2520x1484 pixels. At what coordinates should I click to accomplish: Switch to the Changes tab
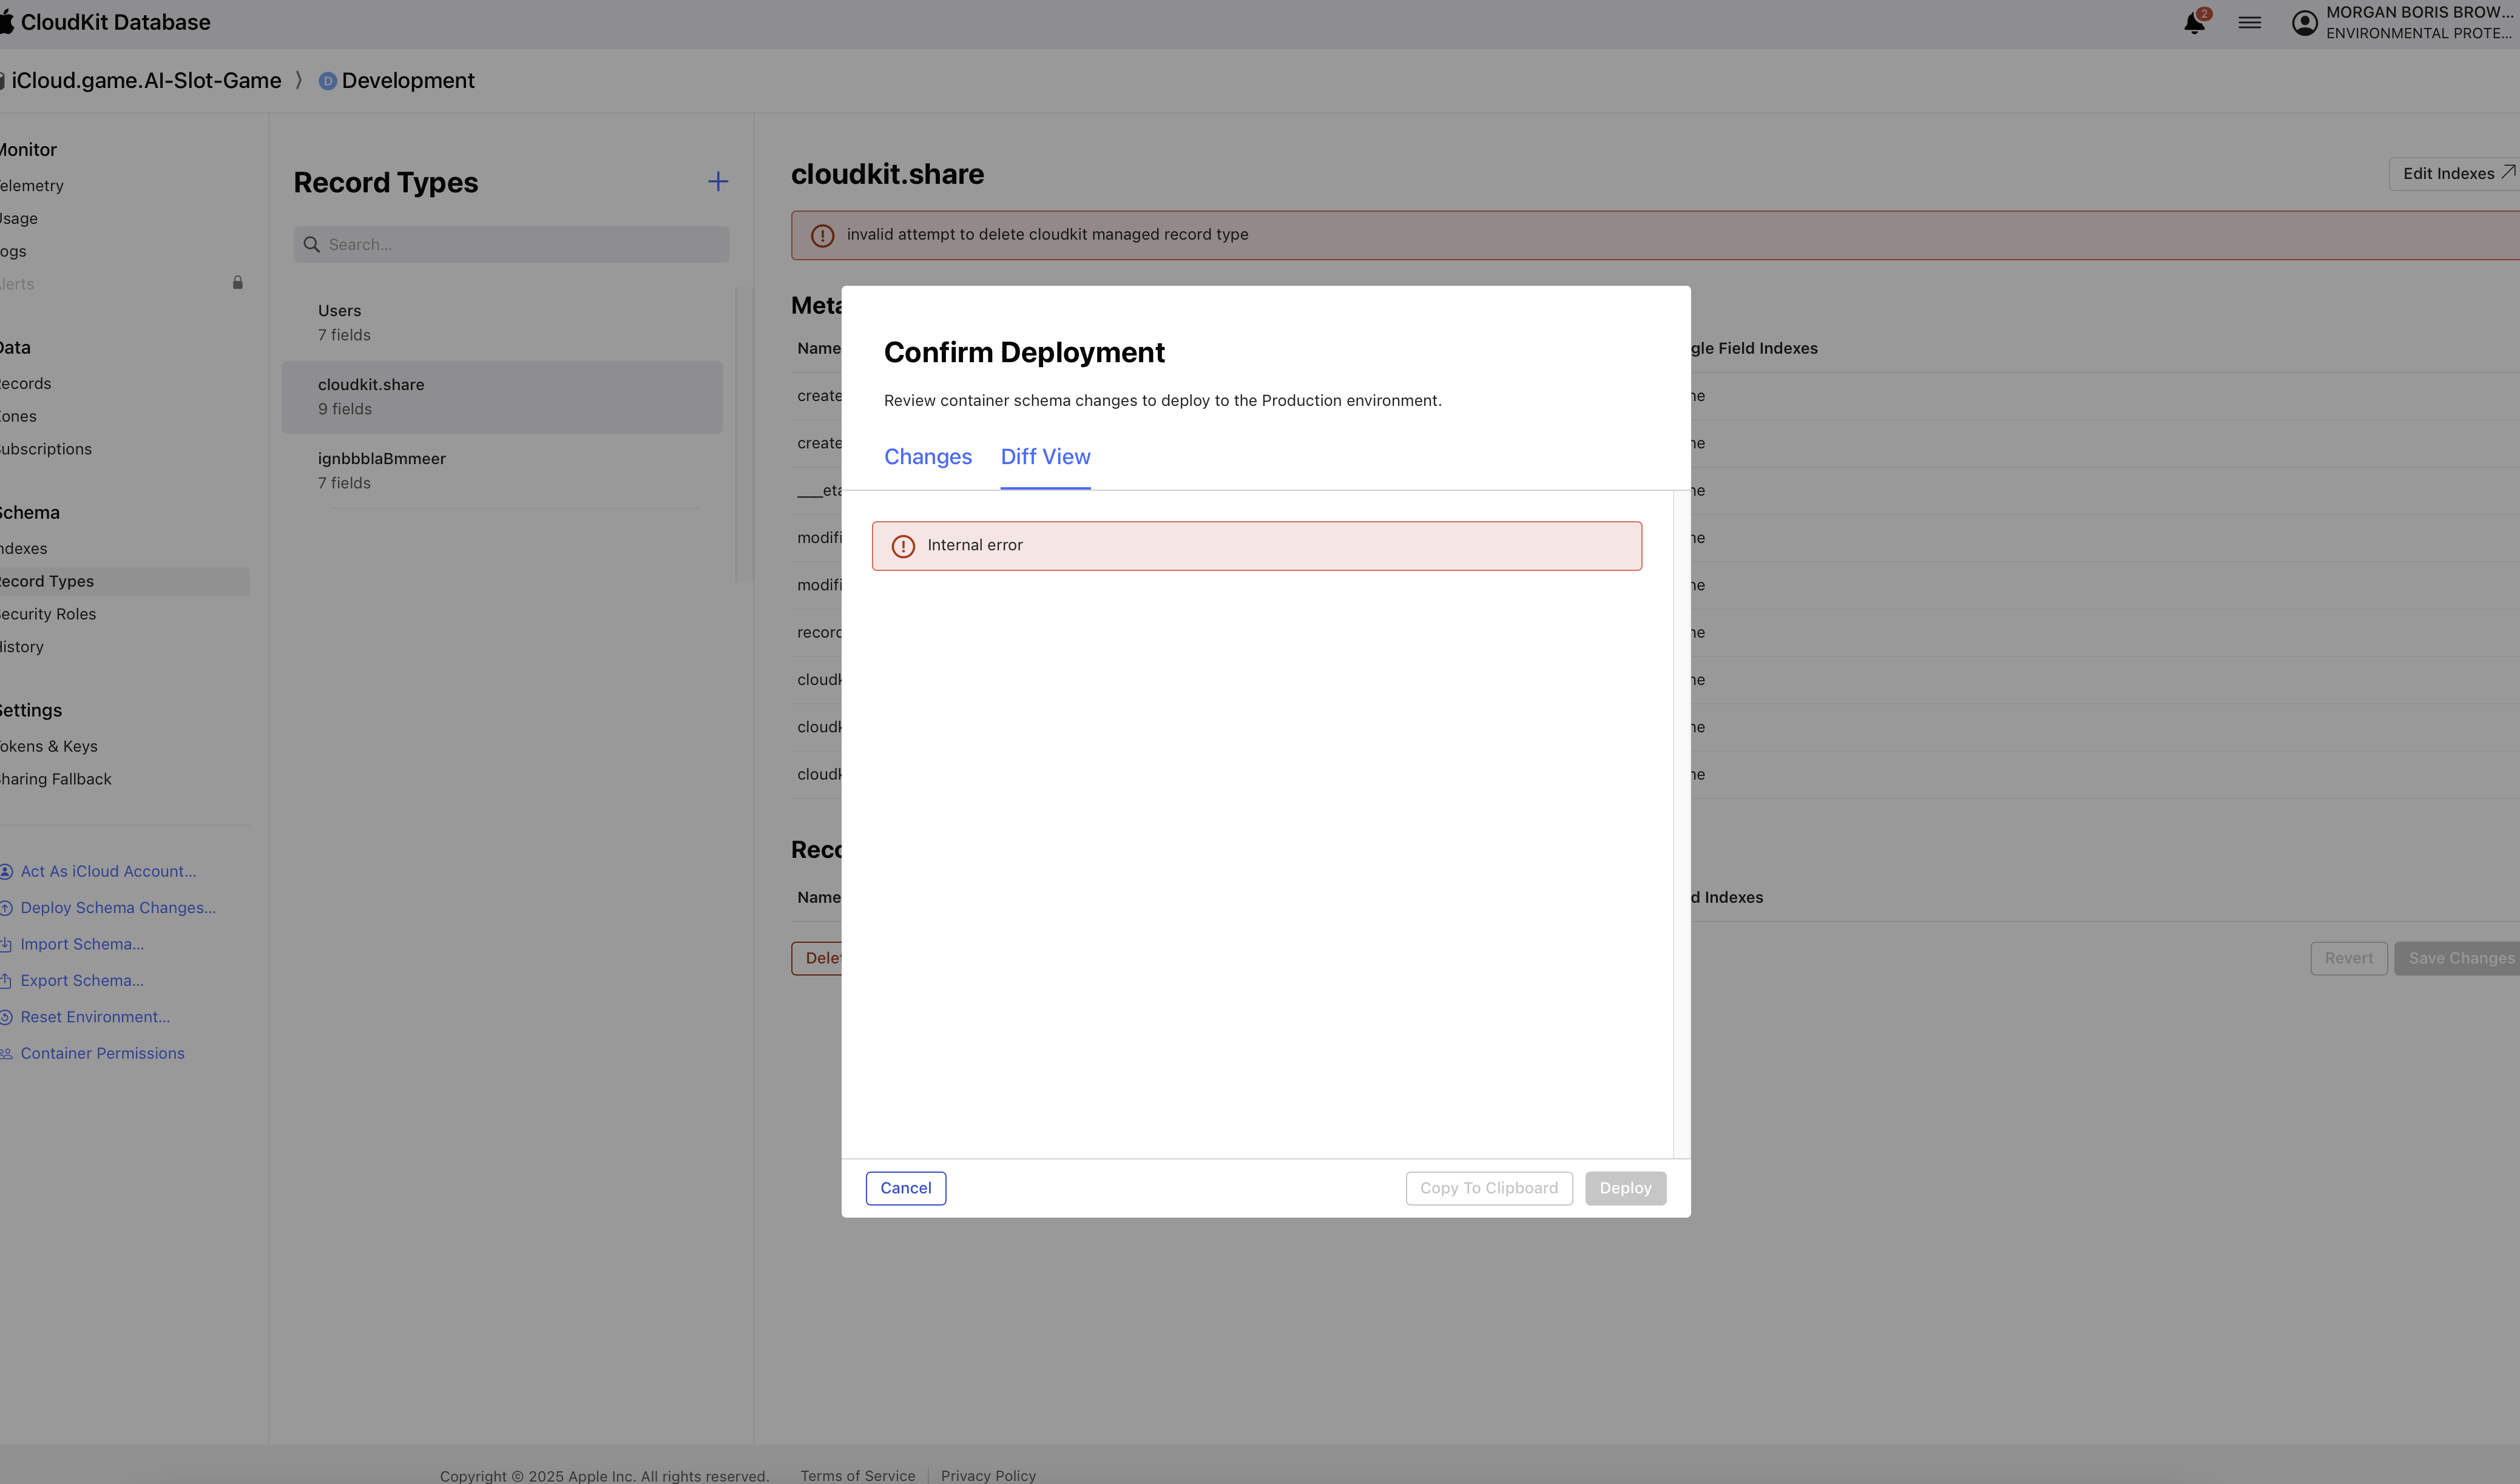coord(927,457)
